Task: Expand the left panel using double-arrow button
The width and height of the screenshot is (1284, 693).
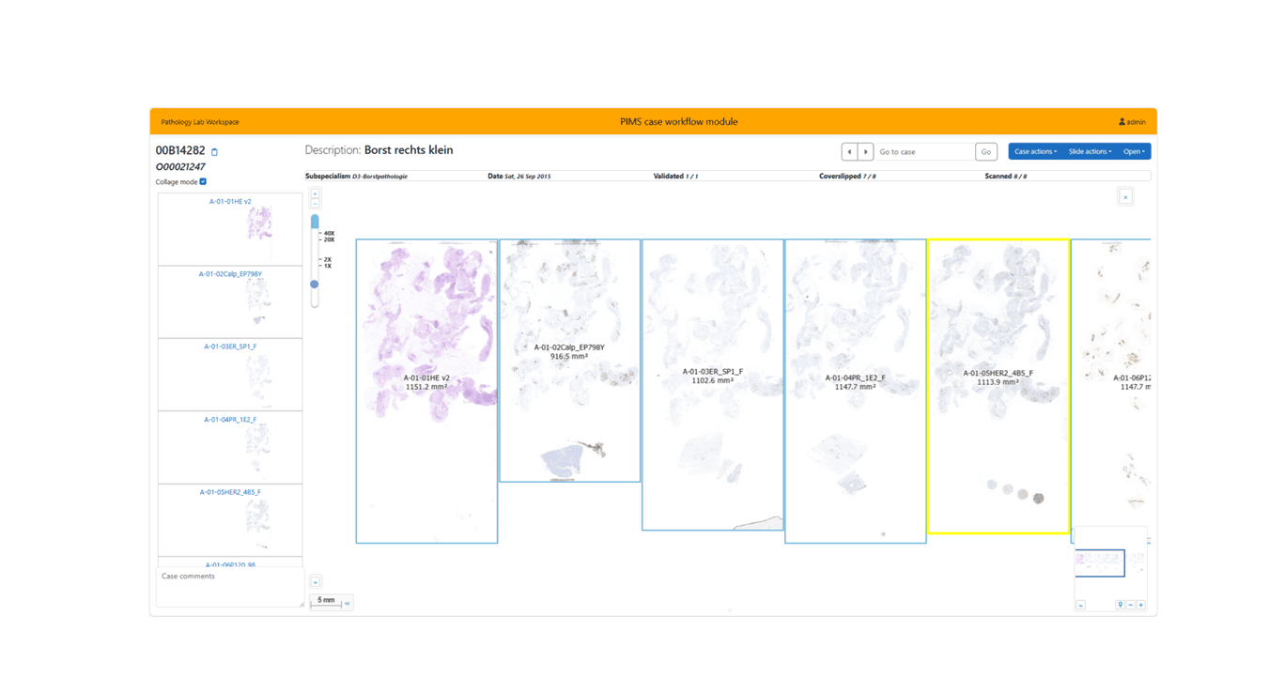Action: 316,582
